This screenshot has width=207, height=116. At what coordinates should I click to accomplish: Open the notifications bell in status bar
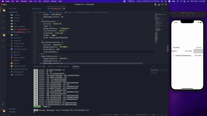point(166,115)
